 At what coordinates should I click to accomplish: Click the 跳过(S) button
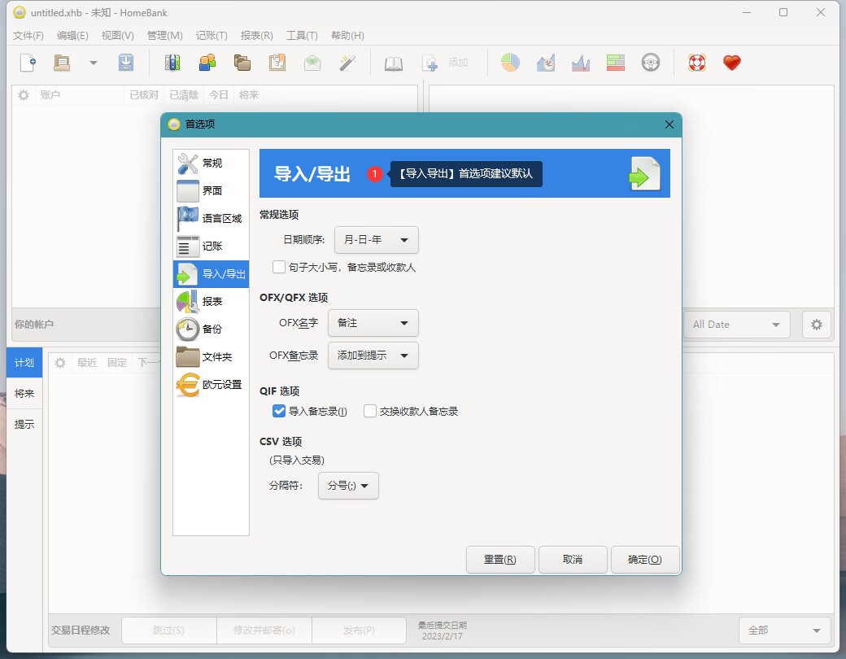[x=169, y=631]
